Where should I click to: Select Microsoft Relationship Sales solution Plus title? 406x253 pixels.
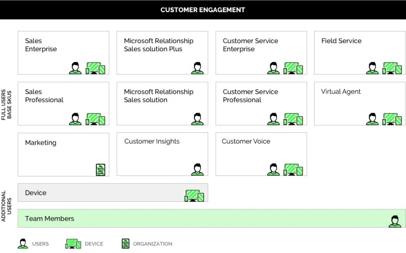(158, 45)
